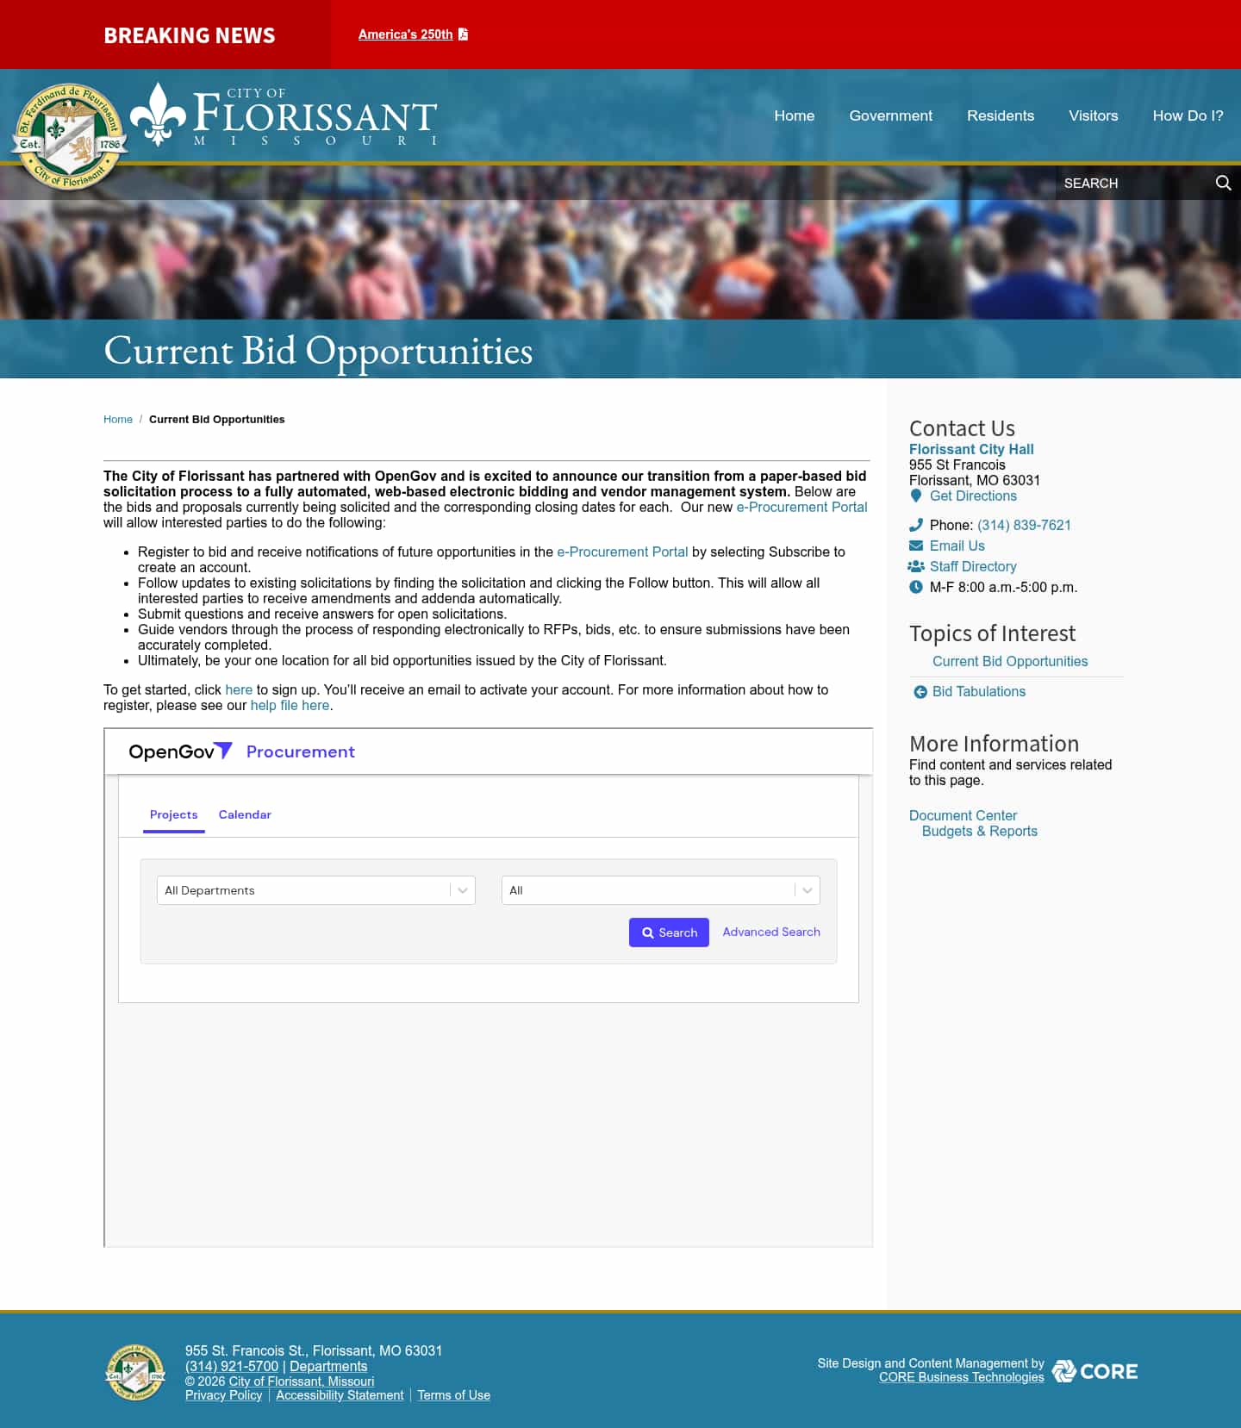1241x1428 pixels.
Task: Open the Terms of Use link
Action: (x=453, y=1395)
